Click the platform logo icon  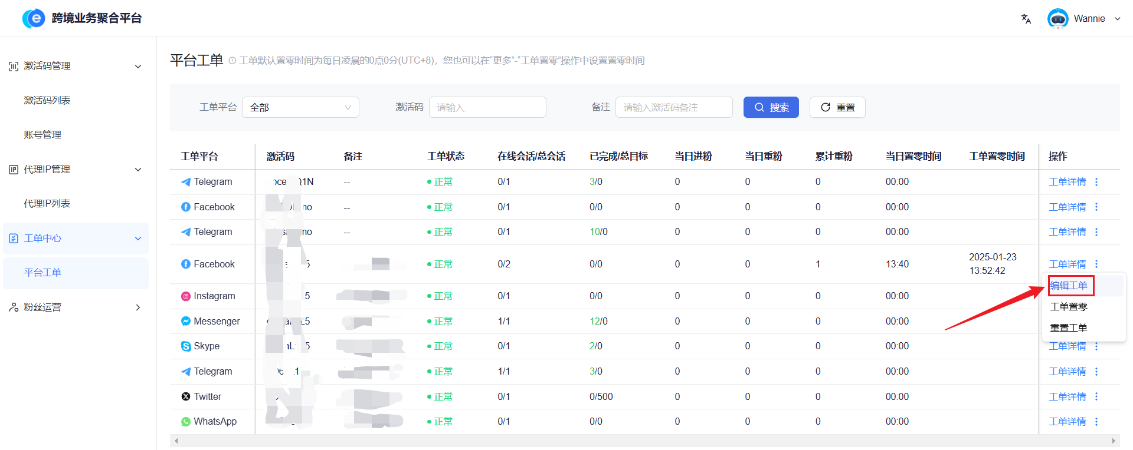[34, 19]
